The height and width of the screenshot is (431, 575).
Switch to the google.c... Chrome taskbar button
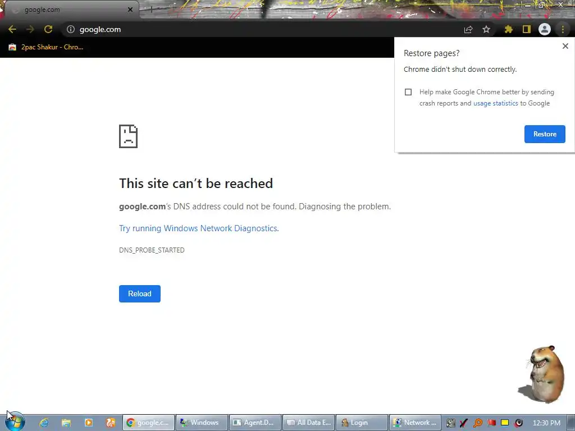click(148, 423)
